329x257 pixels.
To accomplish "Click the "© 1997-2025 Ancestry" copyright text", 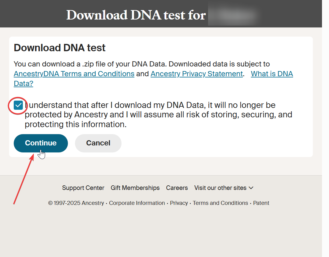I will coord(76,203).
